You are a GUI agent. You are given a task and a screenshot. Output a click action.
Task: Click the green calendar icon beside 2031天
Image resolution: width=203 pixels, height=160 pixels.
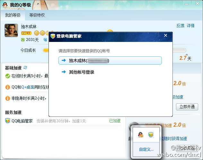[x=23, y=40]
